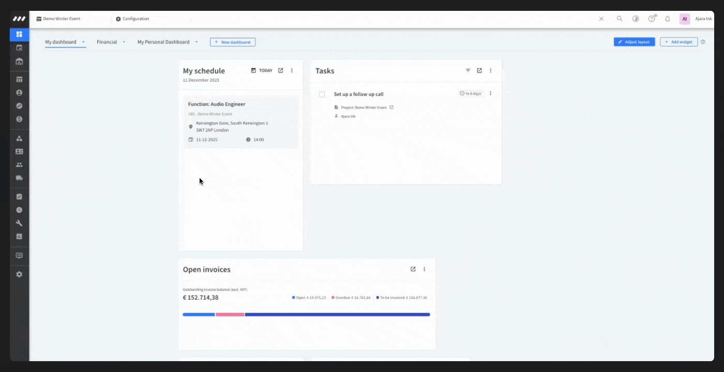Click the In 6 days due badge
The height and width of the screenshot is (372, 724).
471,94
